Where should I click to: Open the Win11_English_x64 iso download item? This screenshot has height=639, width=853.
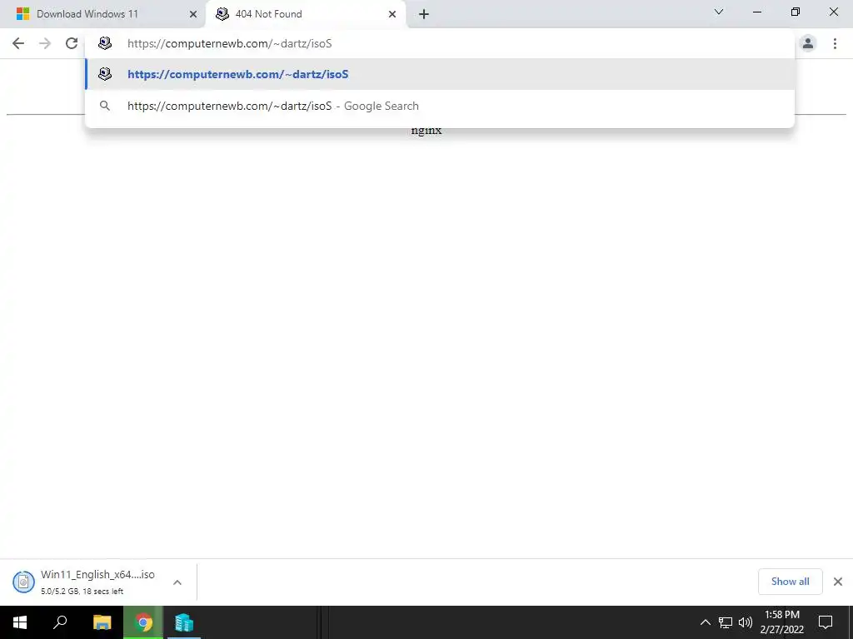coord(97,582)
